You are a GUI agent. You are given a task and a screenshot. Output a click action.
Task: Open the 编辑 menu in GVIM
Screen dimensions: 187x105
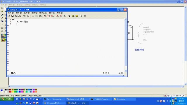tap(19, 13)
